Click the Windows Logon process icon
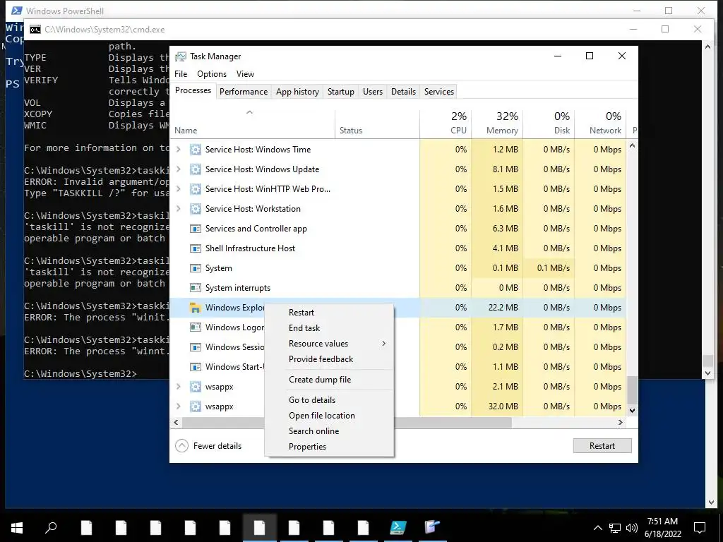Image resolution: width=723 pixels, height=542 pixels. (196, 327)
